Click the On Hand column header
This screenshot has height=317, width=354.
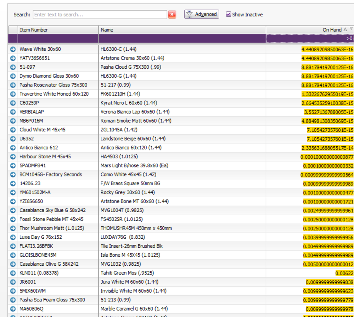click(x=305, y=30)
